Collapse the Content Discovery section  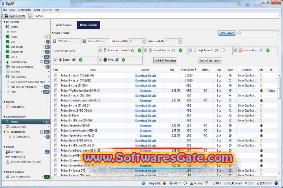click(x=4, y=117)
